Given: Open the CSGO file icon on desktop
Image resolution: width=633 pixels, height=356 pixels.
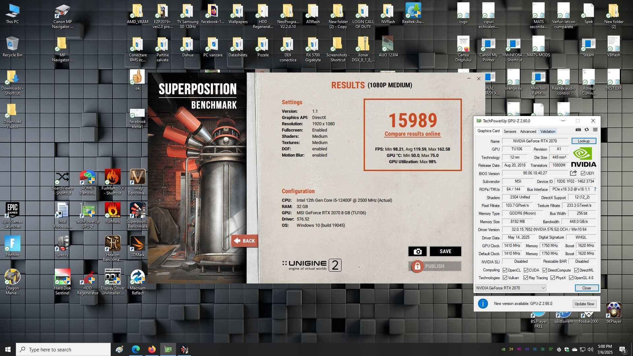Looking at the screenshot, I should coord(463,13).
